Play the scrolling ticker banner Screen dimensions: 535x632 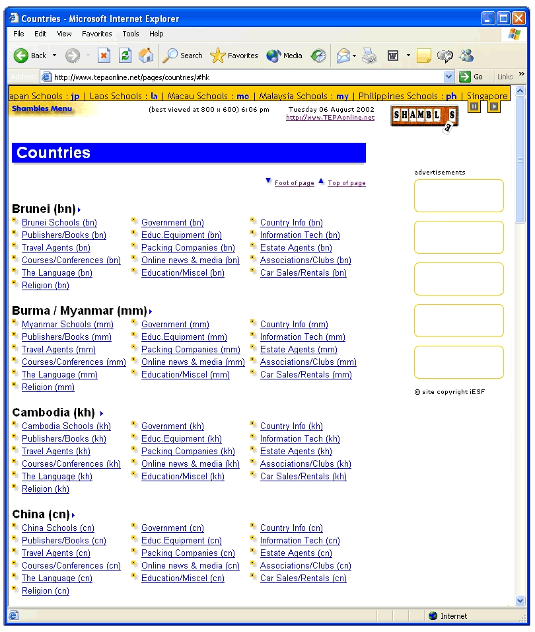pyautogui.click(x=493, y=106)
